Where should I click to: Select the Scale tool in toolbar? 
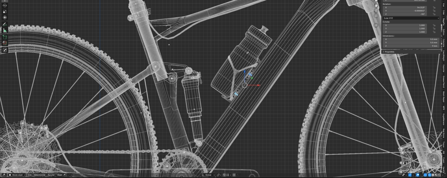point(5,12)
